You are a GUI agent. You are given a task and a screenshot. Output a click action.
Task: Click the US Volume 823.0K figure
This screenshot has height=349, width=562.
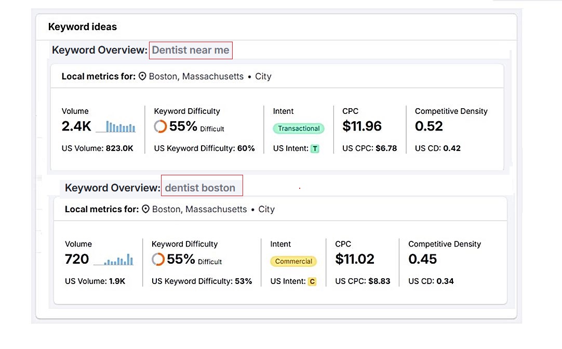coord(119,148)
